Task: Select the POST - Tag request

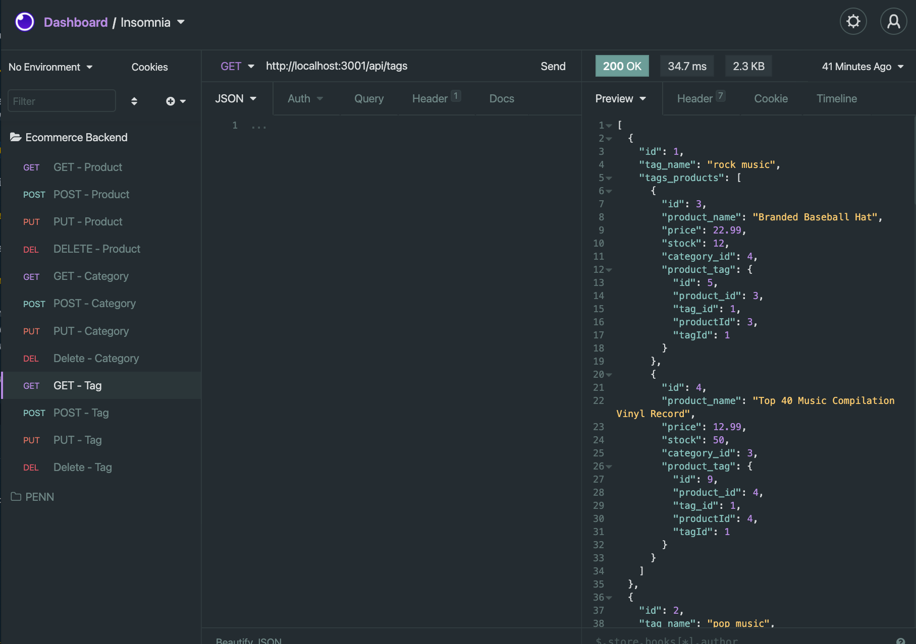Action: (x=101, y=413)
